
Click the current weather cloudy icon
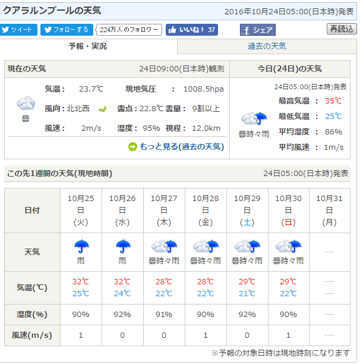point(26,104)
